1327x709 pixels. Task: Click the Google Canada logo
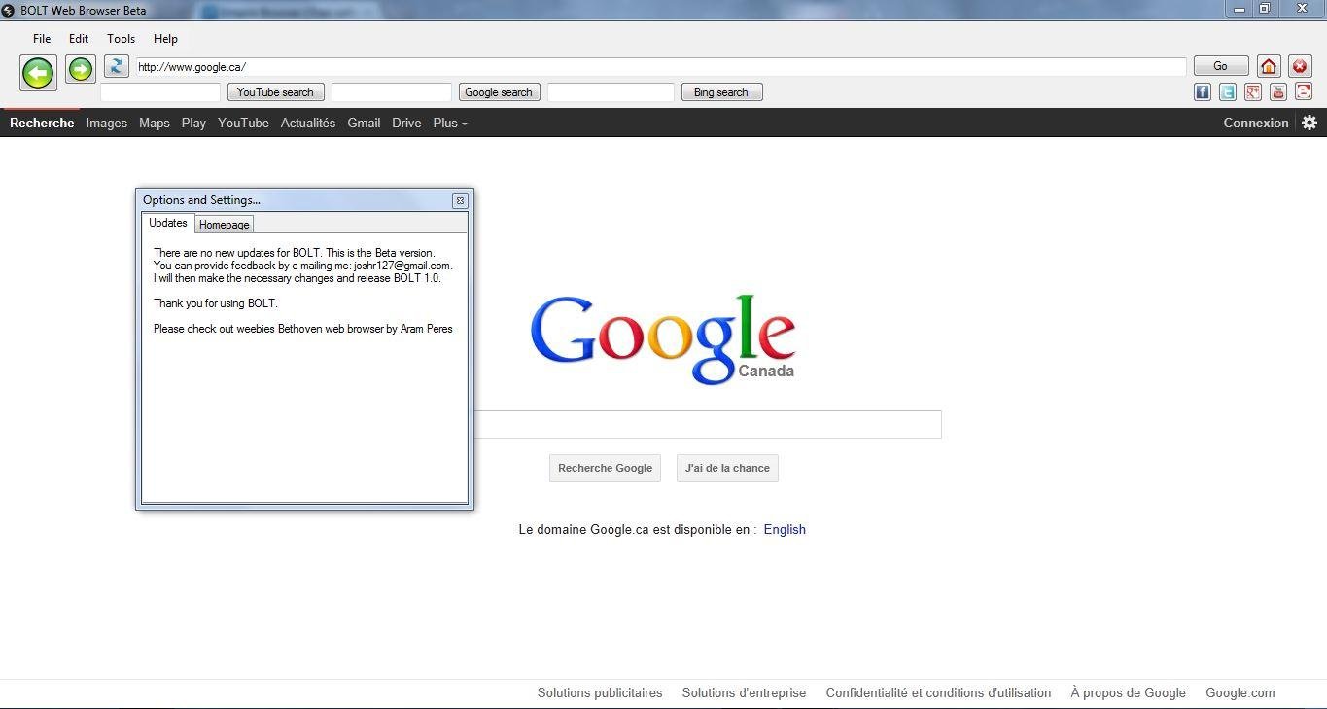pos(663,338)
